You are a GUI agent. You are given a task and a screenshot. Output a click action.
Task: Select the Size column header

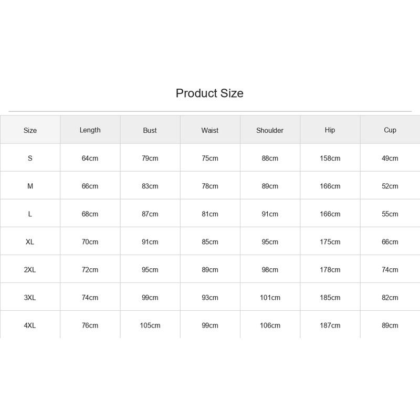coord(30,130)
